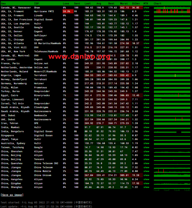
Task: Click show for Taichung Google row
Action: (146, 147)
